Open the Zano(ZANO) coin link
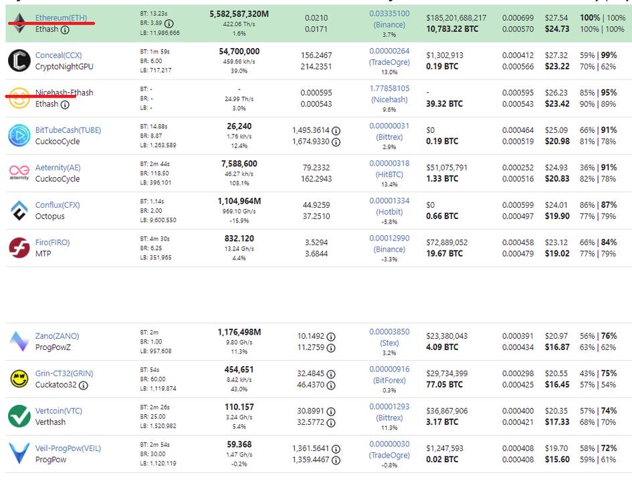The width and height of the screenshot is (632, 481). tap(58, 335)
